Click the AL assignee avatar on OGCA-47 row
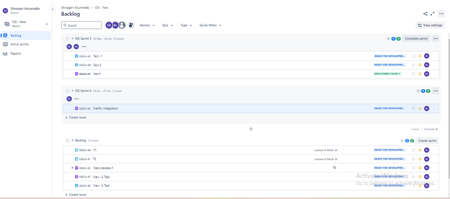The width and height of the screenshot is (450, 199). pos(427,176)
